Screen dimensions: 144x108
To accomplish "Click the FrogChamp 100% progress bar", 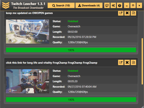I will (71, 100).
